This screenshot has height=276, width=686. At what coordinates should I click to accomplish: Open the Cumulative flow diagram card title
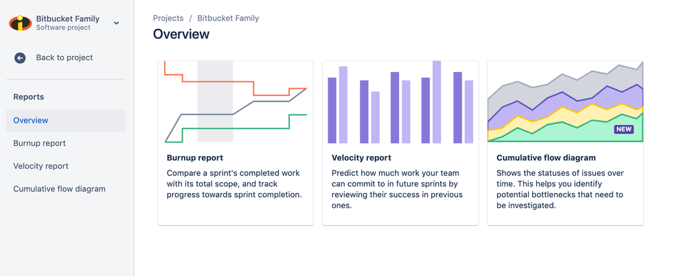tap(546, 158)
